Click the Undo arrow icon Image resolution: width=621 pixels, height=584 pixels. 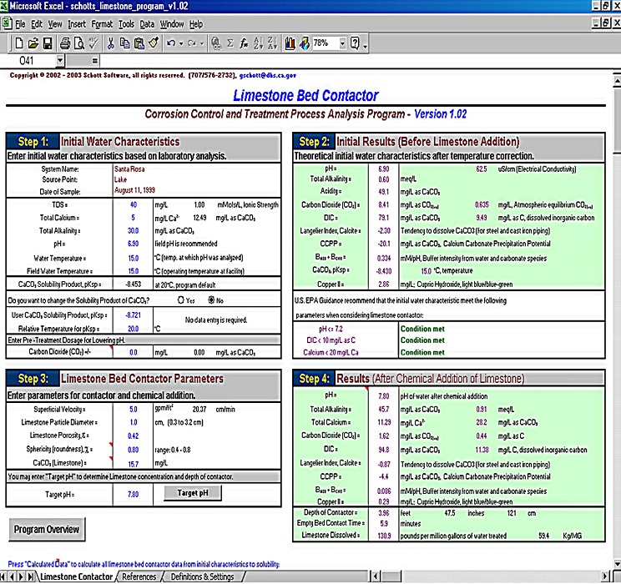point(171,43)
